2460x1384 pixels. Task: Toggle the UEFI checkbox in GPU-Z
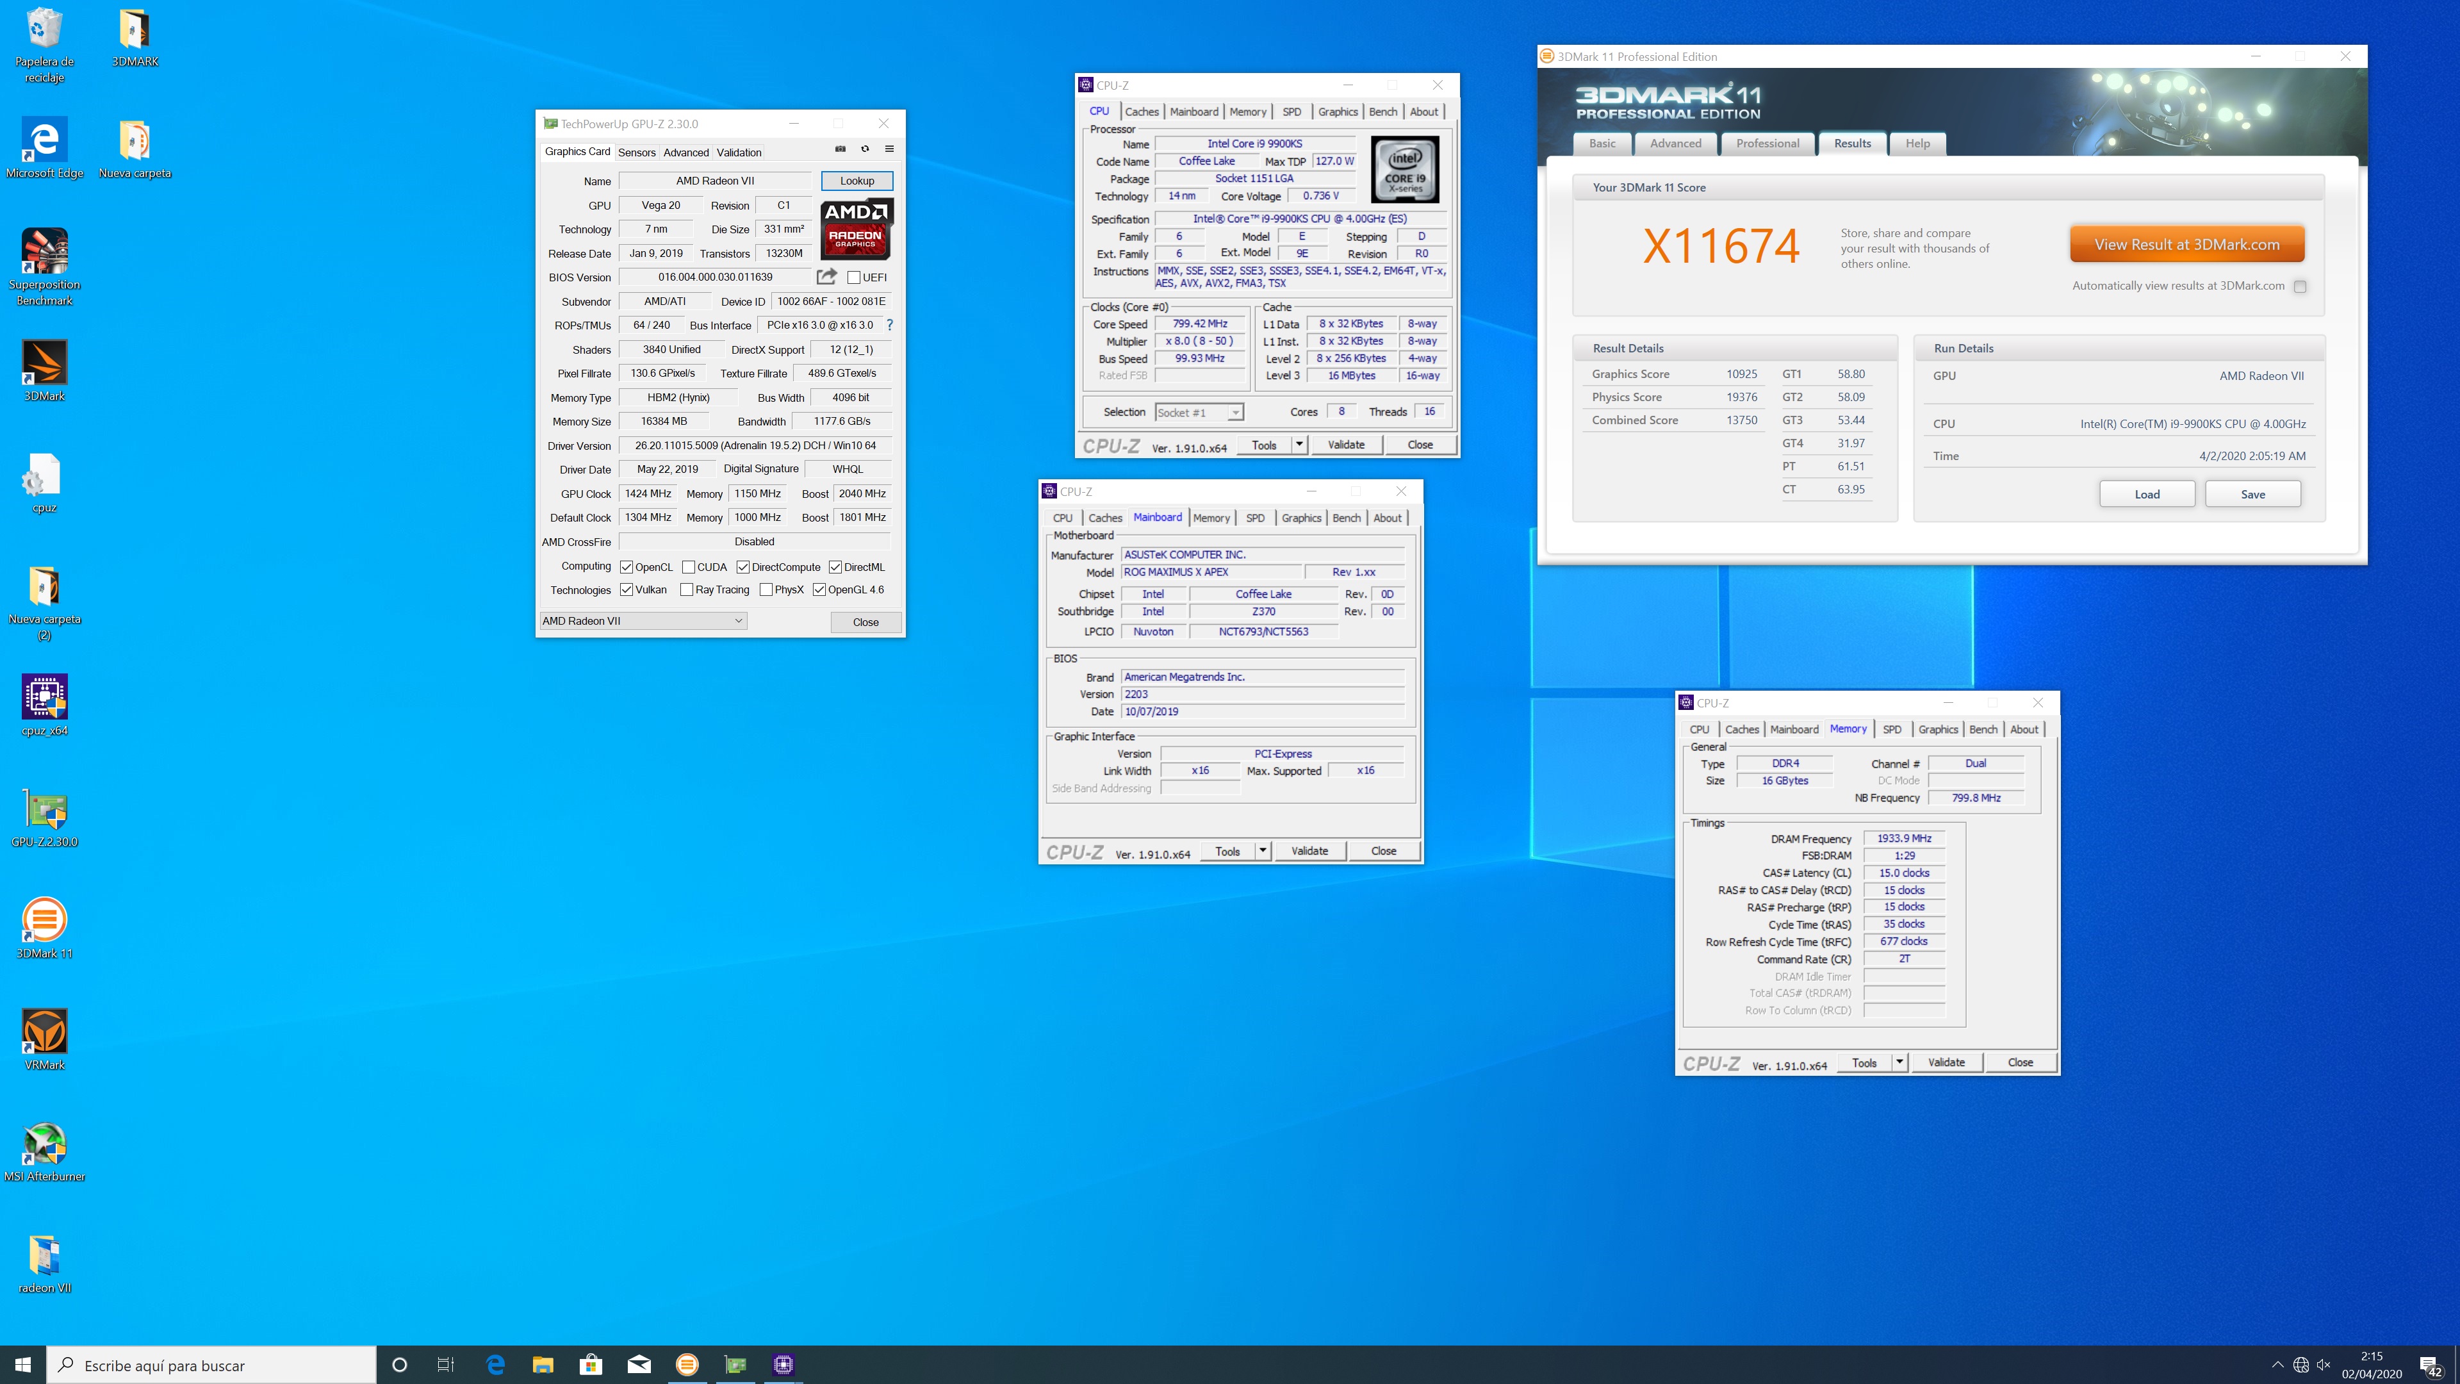pos(854,278)
